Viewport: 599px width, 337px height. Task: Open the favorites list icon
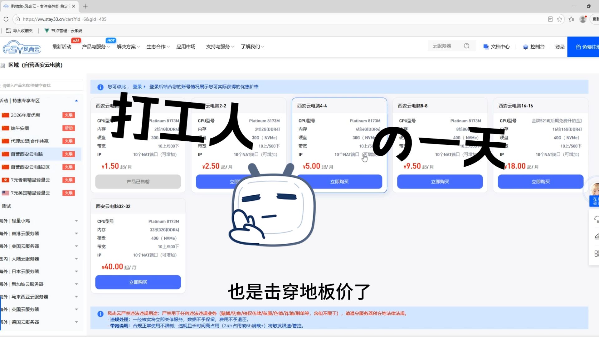tap(571, 19)
